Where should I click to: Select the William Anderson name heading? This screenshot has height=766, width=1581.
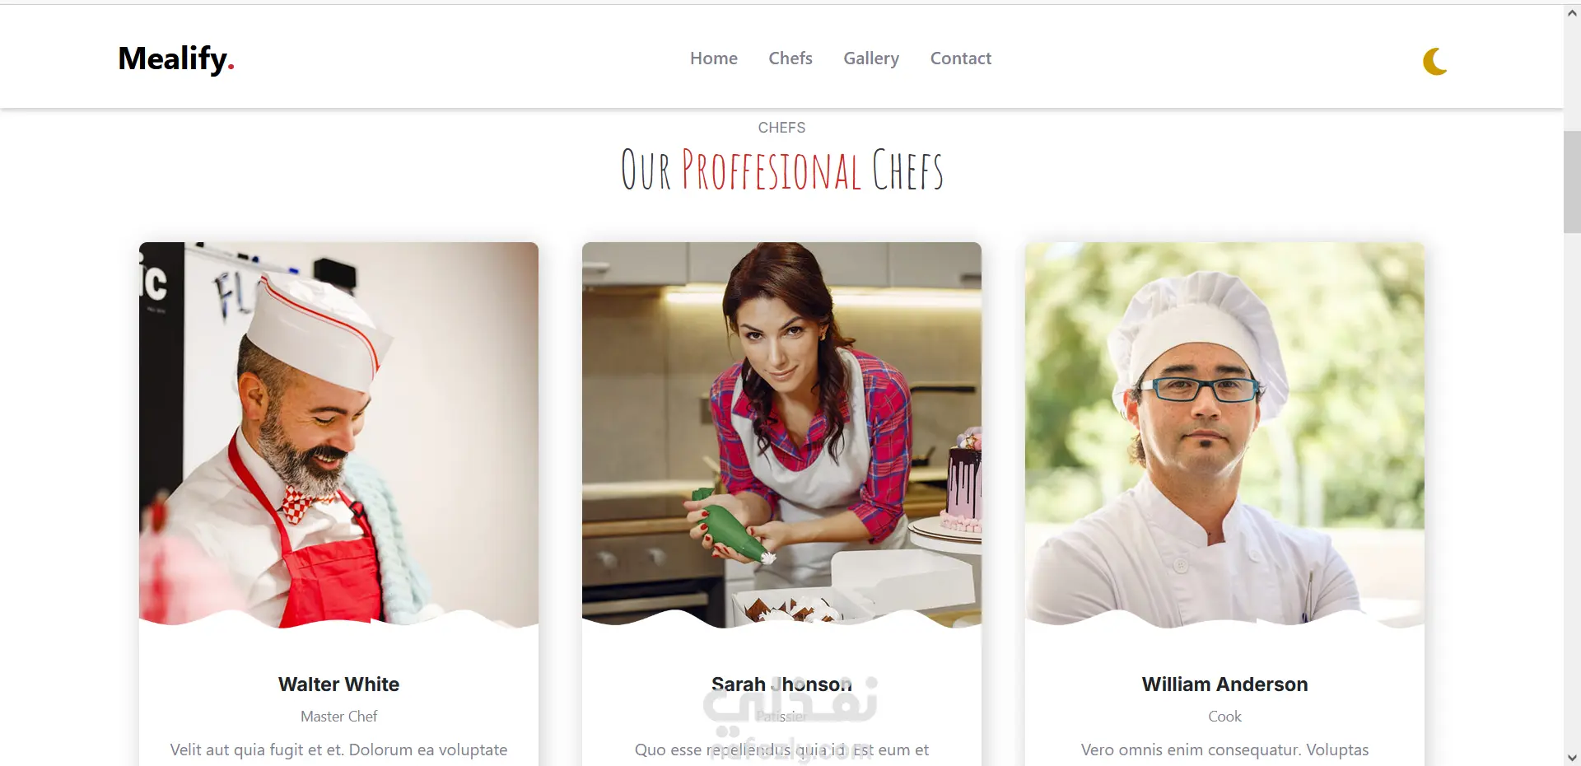pos(1224,684)
